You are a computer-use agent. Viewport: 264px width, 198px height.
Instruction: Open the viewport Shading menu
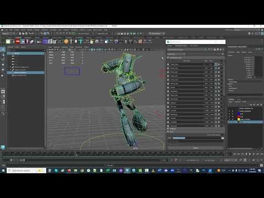click(57, 47)
